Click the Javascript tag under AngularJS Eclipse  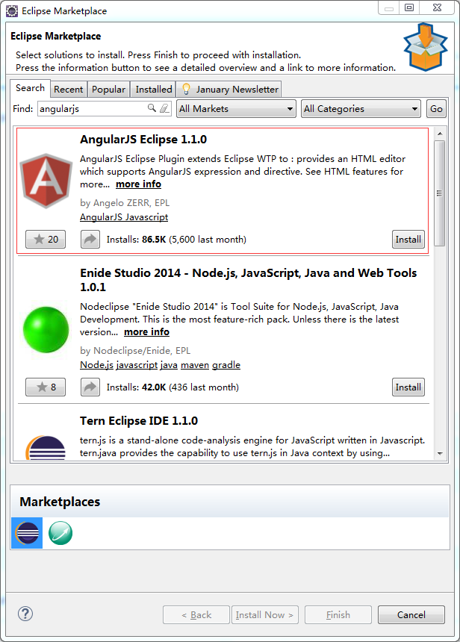tap(143, 217)
